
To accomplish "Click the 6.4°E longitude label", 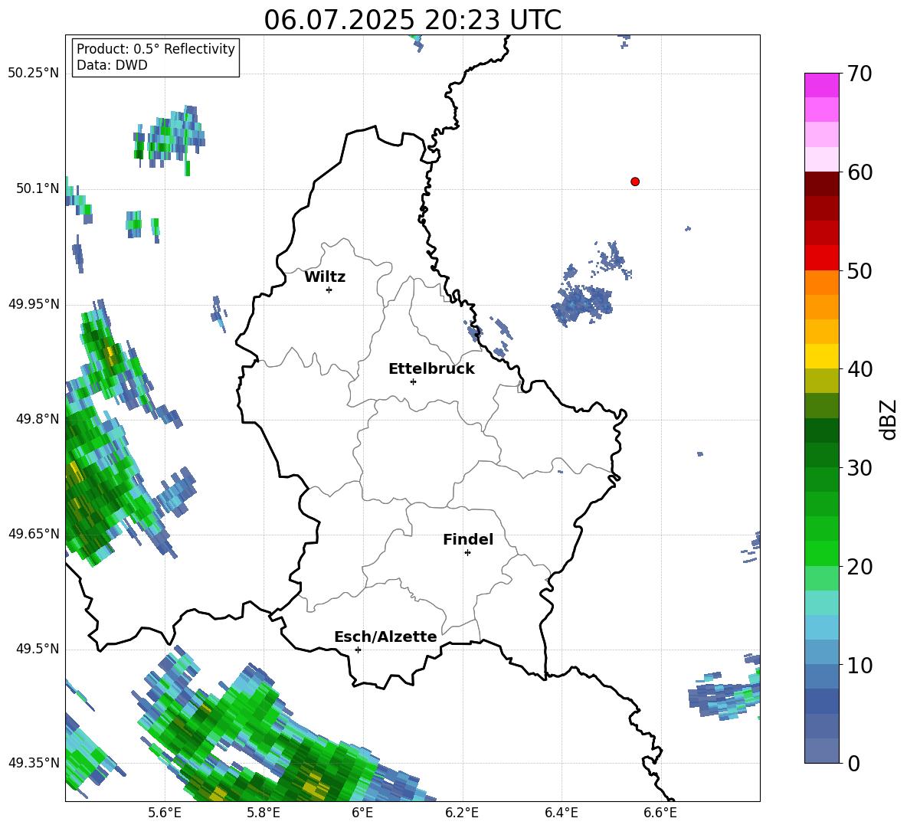I will (x=561, y=813).
